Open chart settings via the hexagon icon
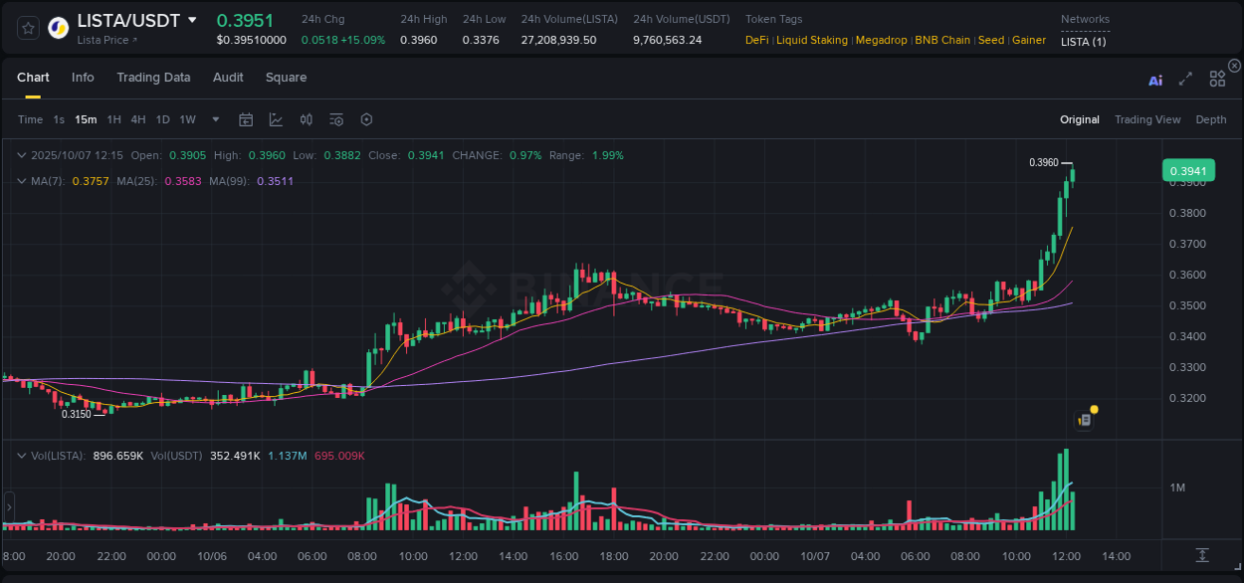Image resolution: width=1244 pixels, height=583 pixels. pos(366,119)
